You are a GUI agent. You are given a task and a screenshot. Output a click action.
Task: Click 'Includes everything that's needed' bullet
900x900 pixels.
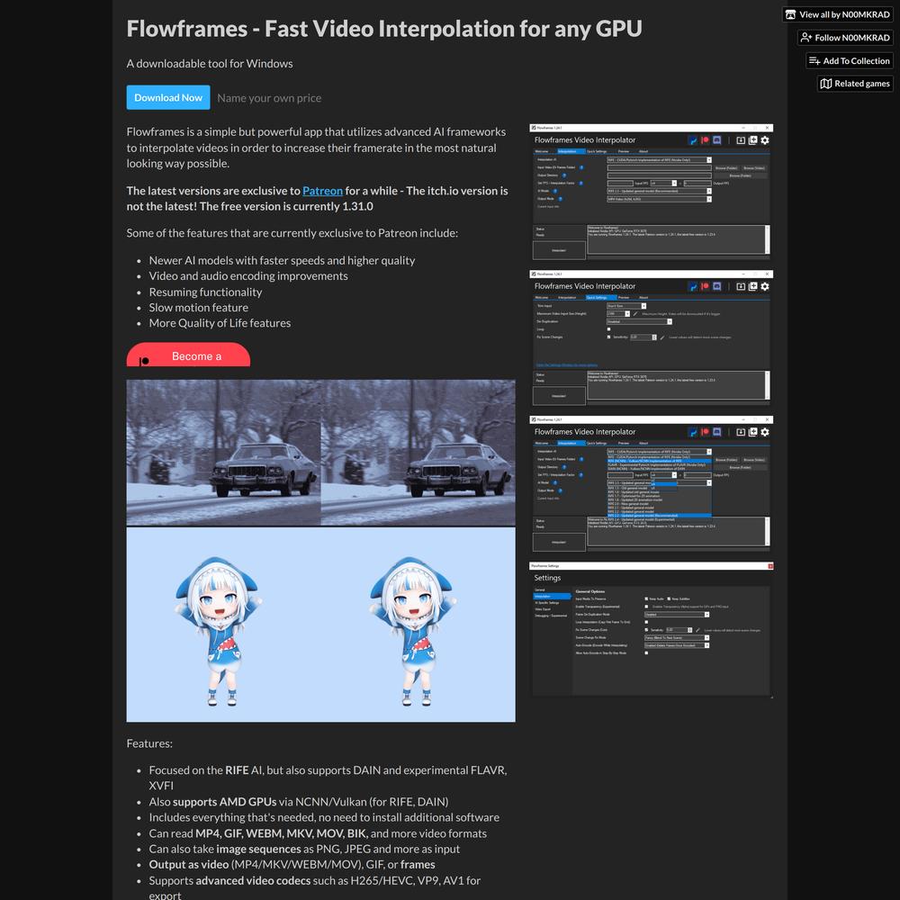coord(324,817)
